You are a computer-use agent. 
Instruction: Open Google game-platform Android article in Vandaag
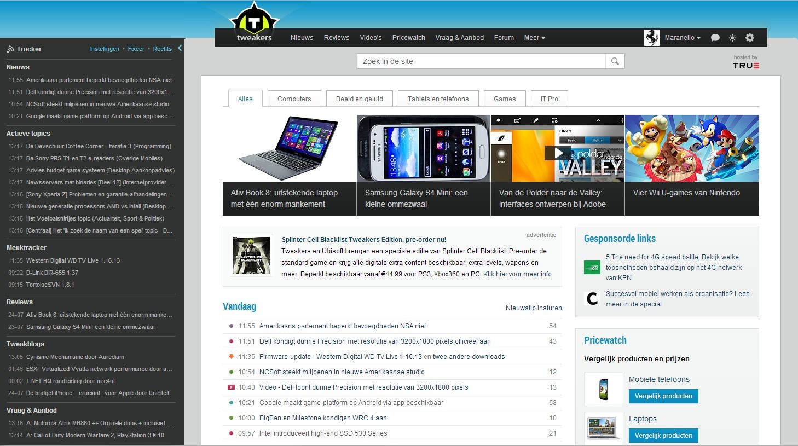351,403
